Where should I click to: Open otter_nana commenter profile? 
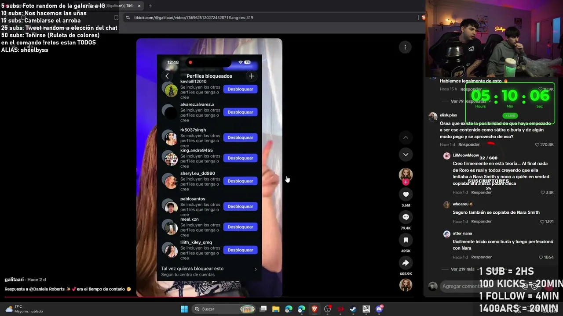[x=462, y=233]
